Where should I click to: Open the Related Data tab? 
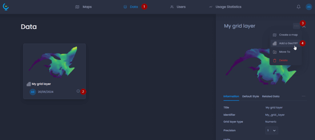(x=271, y=97)
